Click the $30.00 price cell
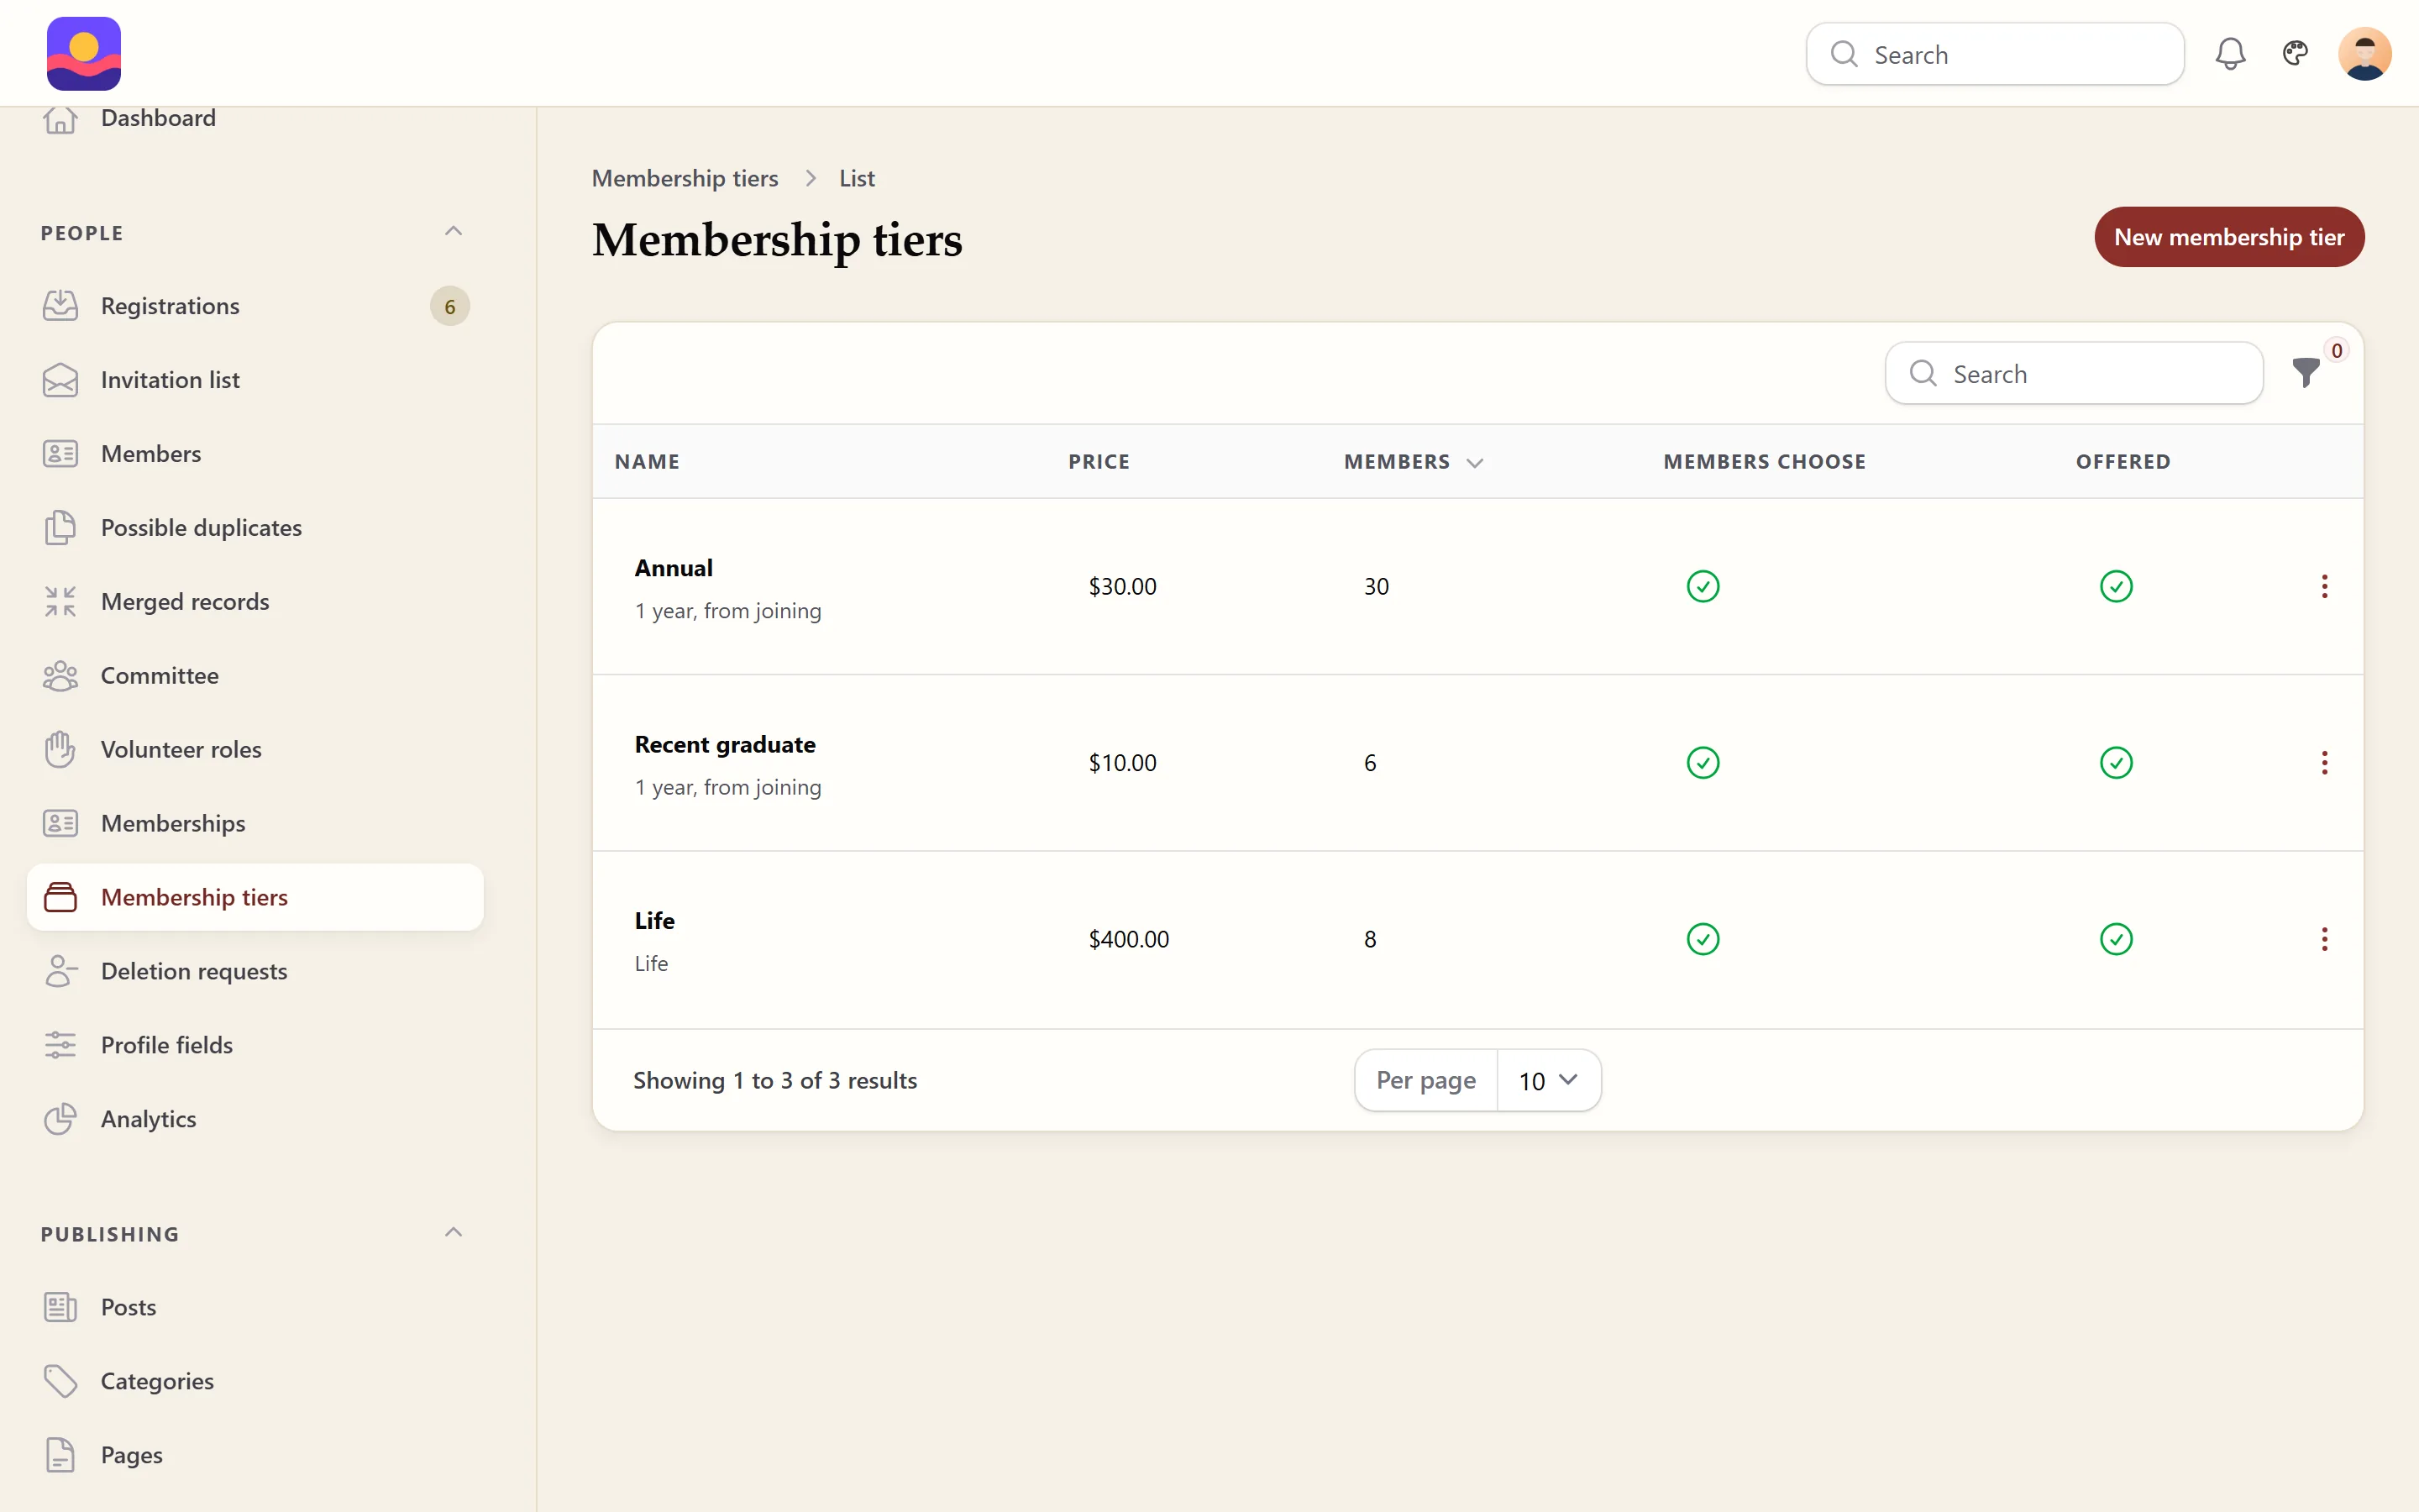Screen dimensions: 2419x1512 (1122, 587)
